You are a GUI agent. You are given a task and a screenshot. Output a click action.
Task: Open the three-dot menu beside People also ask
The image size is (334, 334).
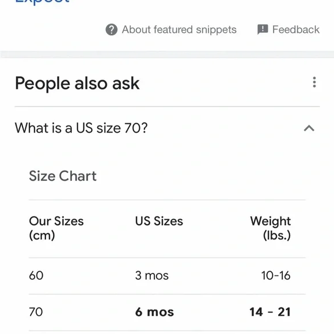[x=314, y=82]
